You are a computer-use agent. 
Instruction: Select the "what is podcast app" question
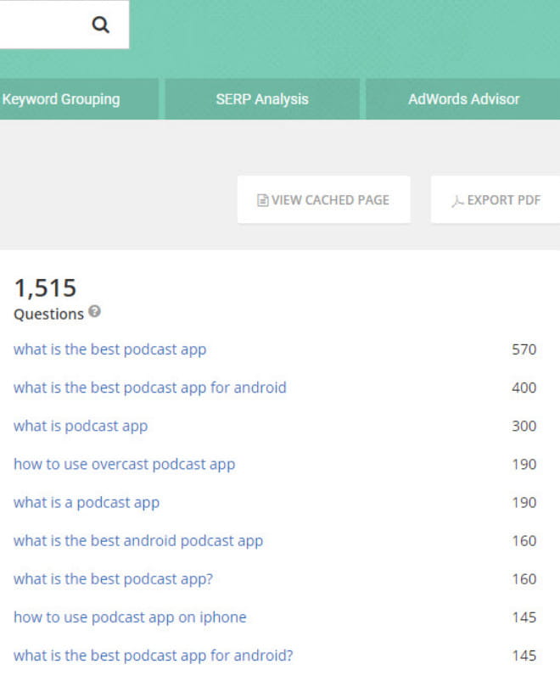tap(81, 426)
